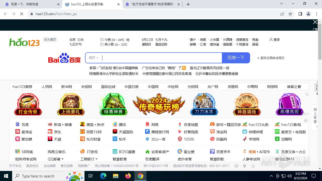
Task: Click the 58同城 site icon
Action: pos(17,152)
